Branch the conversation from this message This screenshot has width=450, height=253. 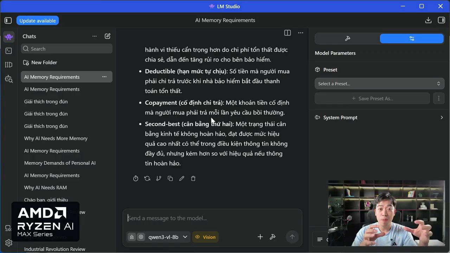(159, 179)
